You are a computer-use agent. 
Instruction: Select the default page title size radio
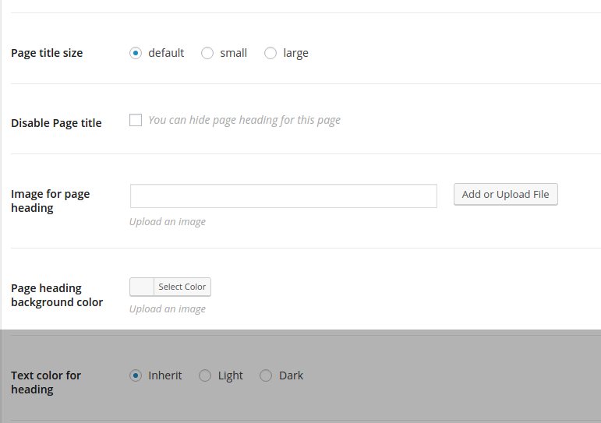[x=136, y=53]
